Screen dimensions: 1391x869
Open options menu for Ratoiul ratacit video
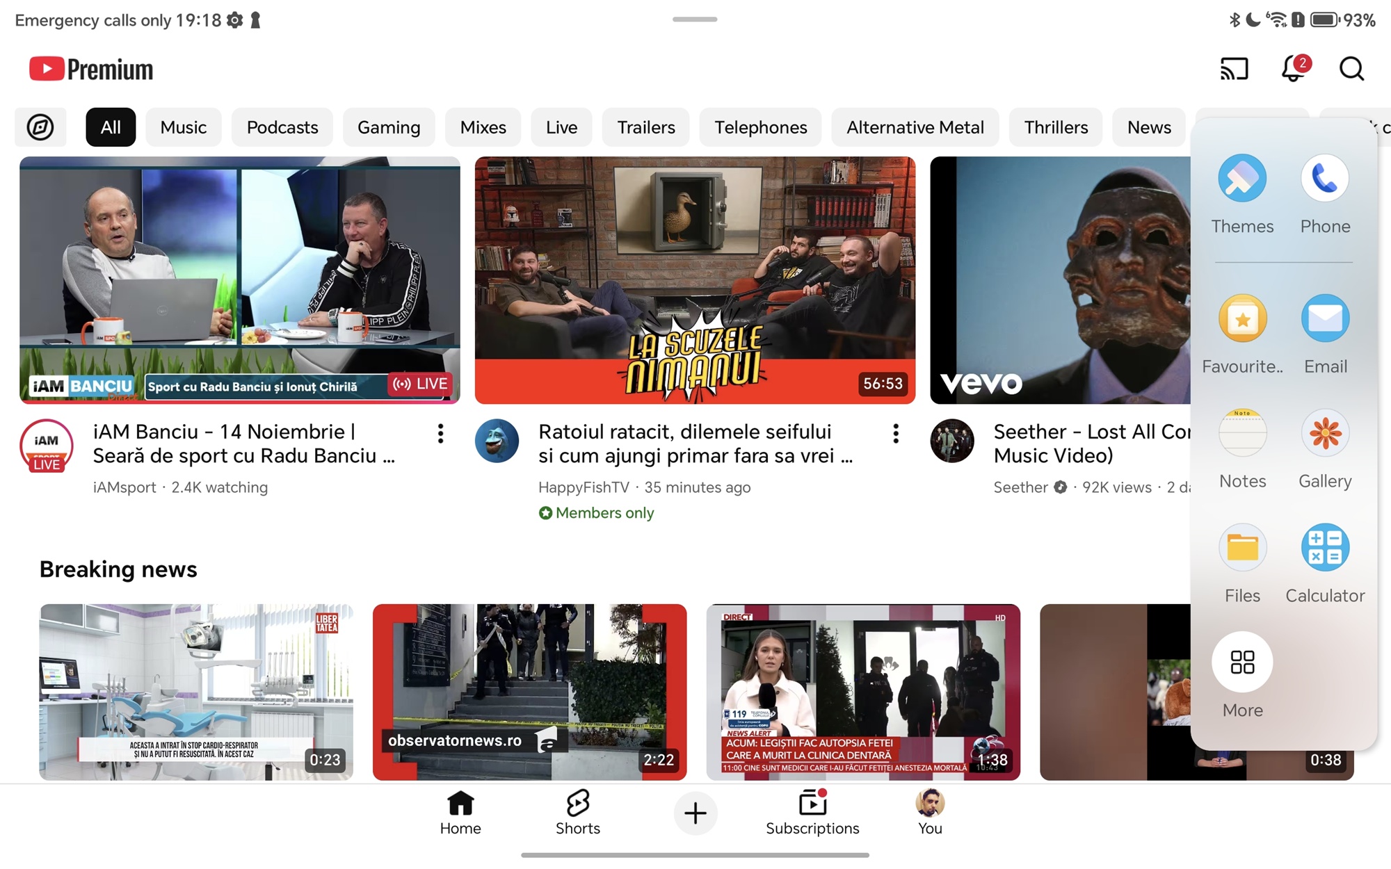tap(896, 434)
